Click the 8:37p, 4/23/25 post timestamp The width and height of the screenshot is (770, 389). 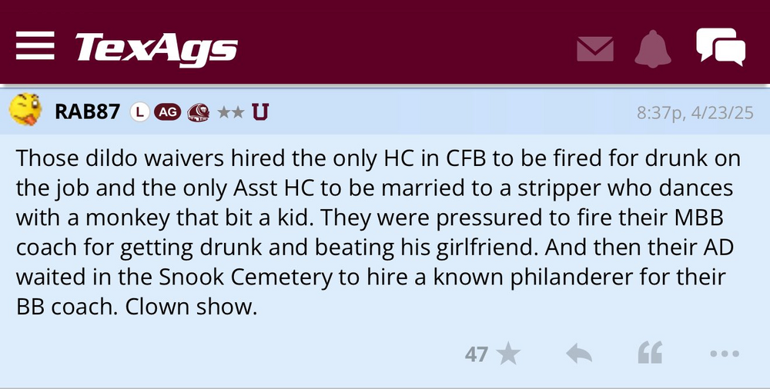point(695,113)
